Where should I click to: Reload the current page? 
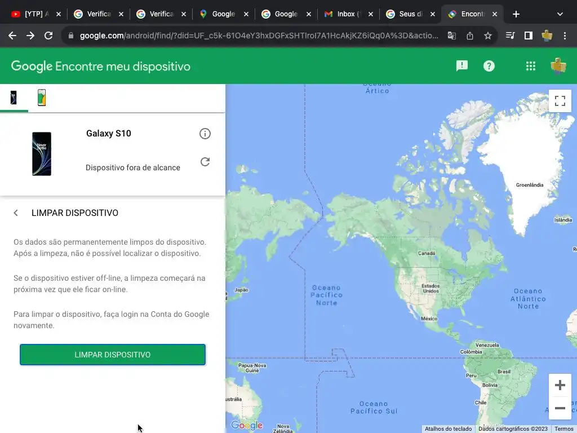coord(48,36)
